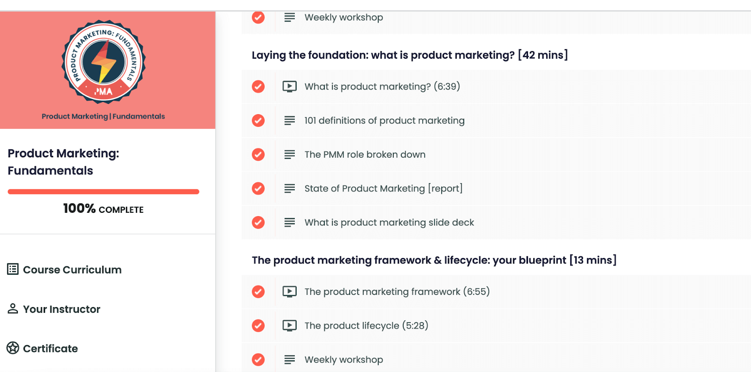Open The product marketing framework (6:55) lesson
Viewport: 751px width, 372px height.
(x=397, y=292)
